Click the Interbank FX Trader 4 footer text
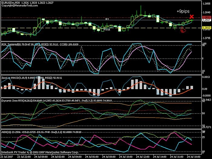Screen dimensions: 212x159 pos(40,152)
